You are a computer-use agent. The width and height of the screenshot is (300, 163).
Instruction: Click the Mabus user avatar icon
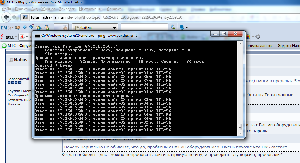[11, 60]
